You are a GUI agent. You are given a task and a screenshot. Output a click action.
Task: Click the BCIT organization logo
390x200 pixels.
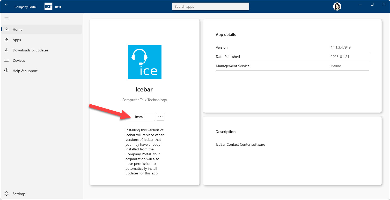coord(48,6)
